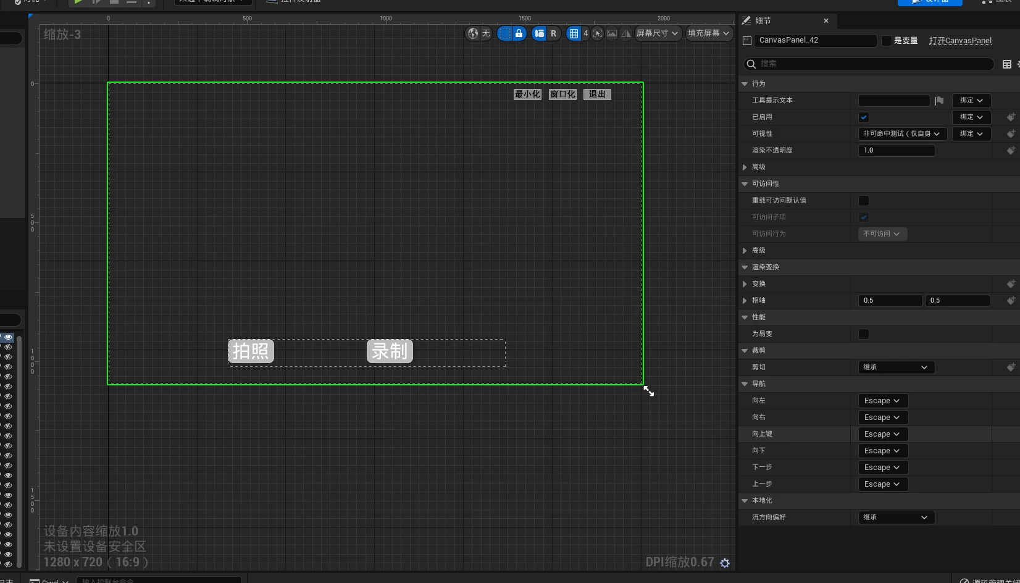Image resolution: width=1020 pixels, height=583 pixels.
Task: Select the 录制 button widget
Action: pyautogui.click(x=390, y=351)
